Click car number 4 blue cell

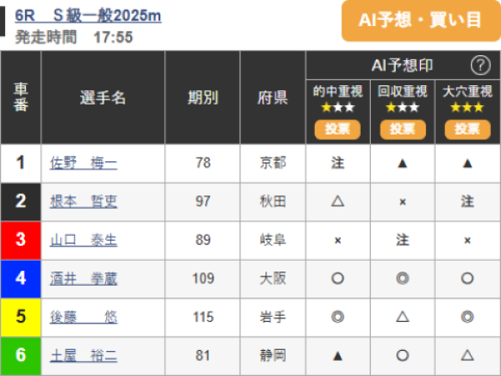[21, 279]
